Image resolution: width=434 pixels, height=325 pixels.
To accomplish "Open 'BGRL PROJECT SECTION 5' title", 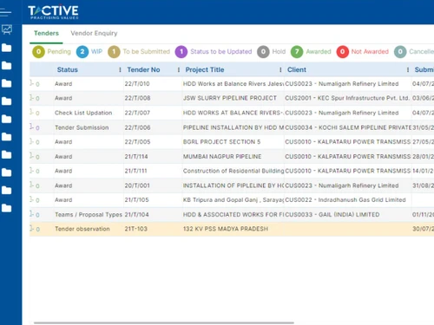I will click(x=221, y=142).
